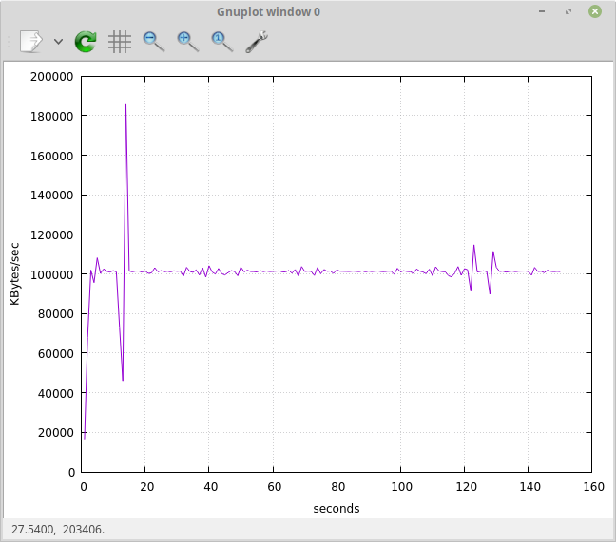Replot the graph with green refresh icon
This screenshot has width=616, height=542.
click(86, 41)
